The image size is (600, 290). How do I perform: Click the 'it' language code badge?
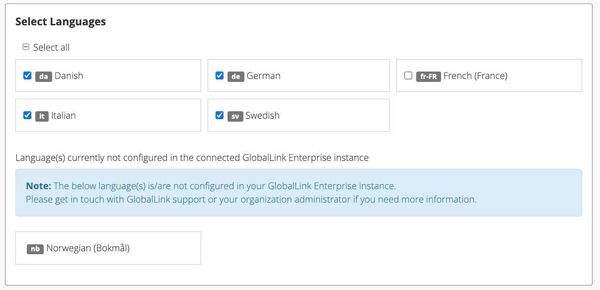click(x=42, y=116)
